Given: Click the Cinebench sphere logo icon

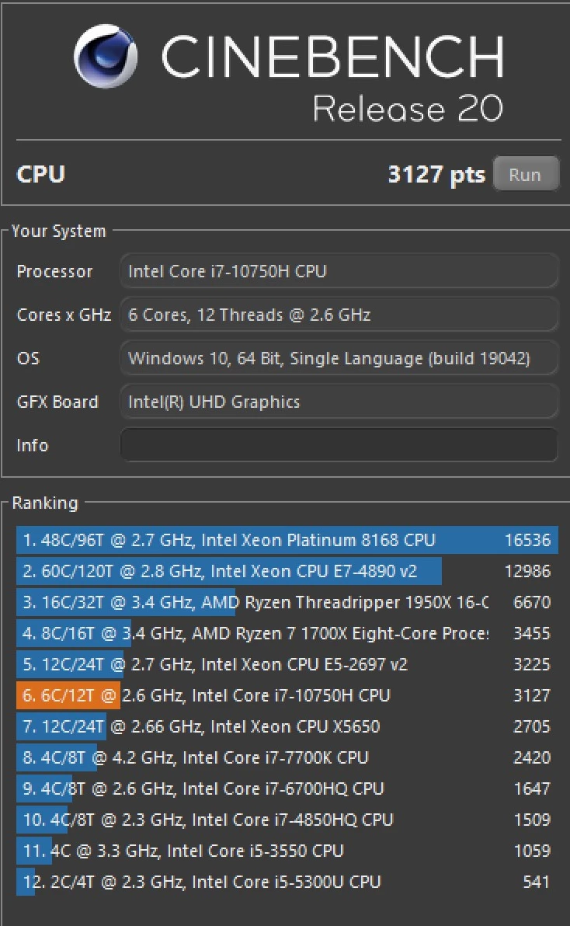Looking at the screenshot, I should click(x=106, y=56).
